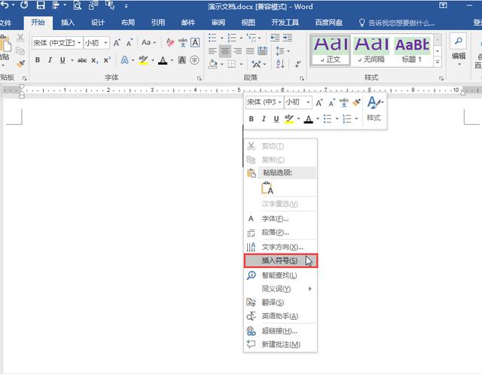Click 智能查找(L) search icon entry
482x374 pixels.
pos(279,275)
